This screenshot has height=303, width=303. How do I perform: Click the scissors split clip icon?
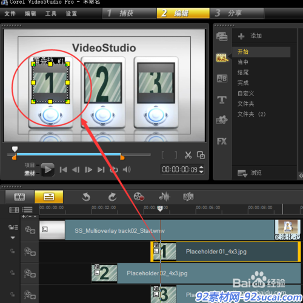(x=188, y=155)
